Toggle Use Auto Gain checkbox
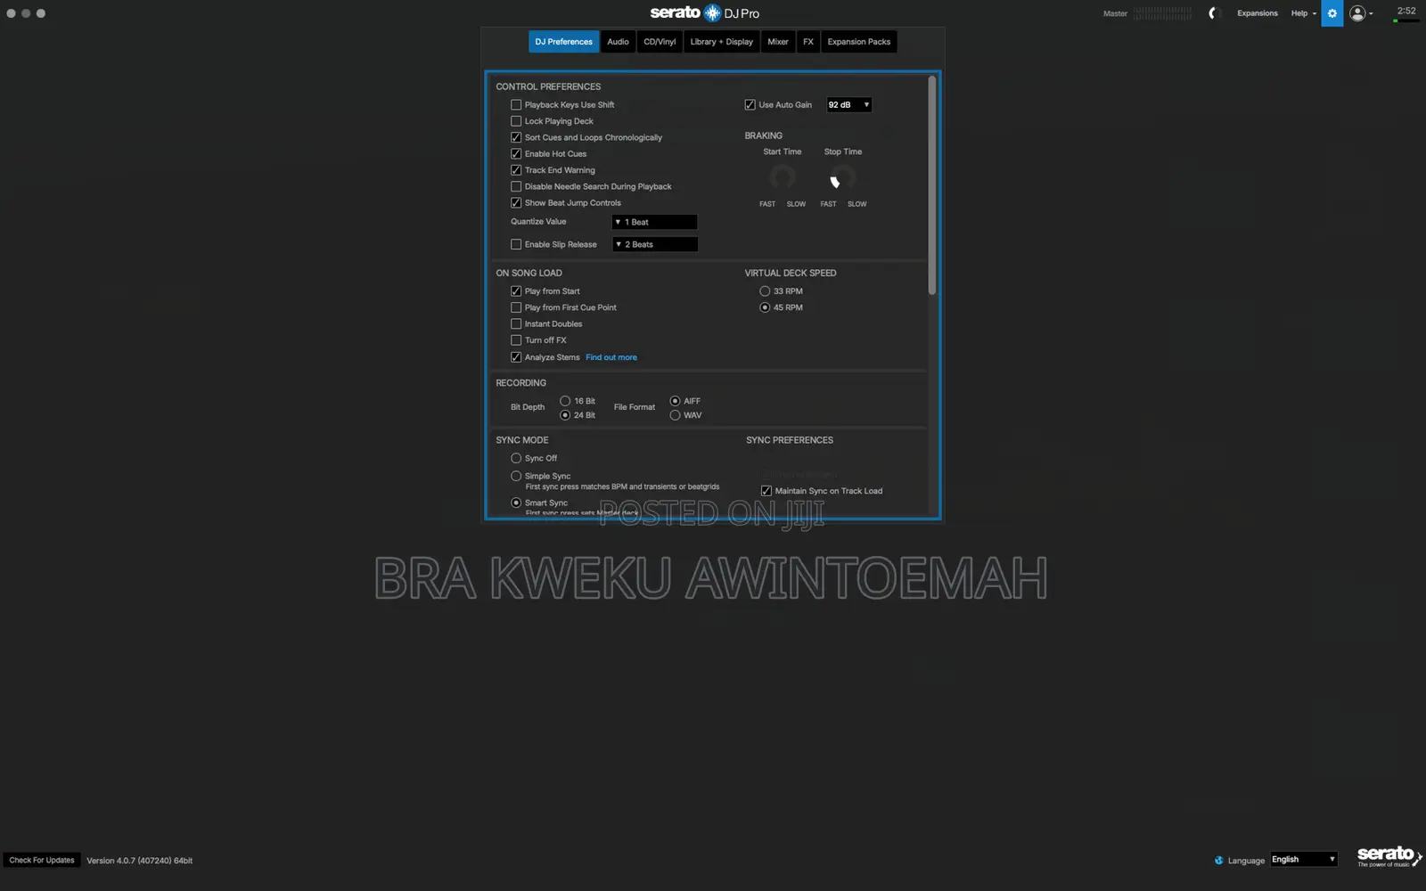The image size is (1426, 891). (750, 105)
